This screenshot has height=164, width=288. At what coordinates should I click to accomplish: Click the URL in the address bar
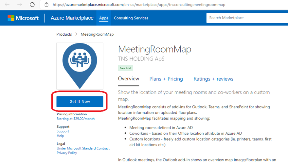(139, 5)
